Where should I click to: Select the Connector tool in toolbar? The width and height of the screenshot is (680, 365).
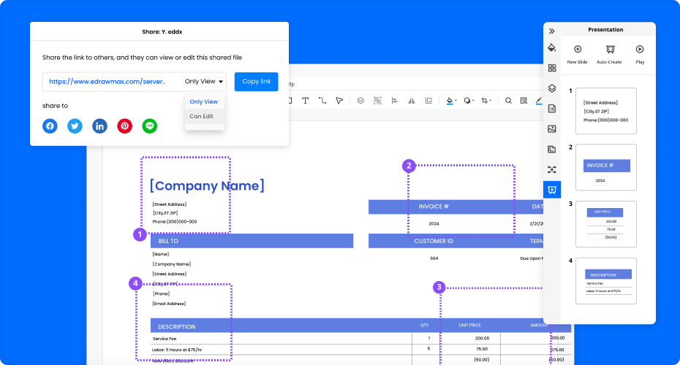click(322, 101)
